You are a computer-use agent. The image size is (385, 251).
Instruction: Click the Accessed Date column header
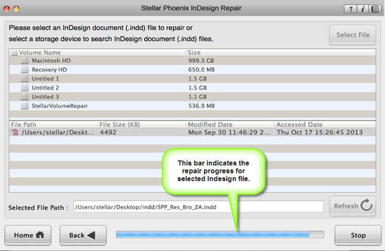(299, 125)
